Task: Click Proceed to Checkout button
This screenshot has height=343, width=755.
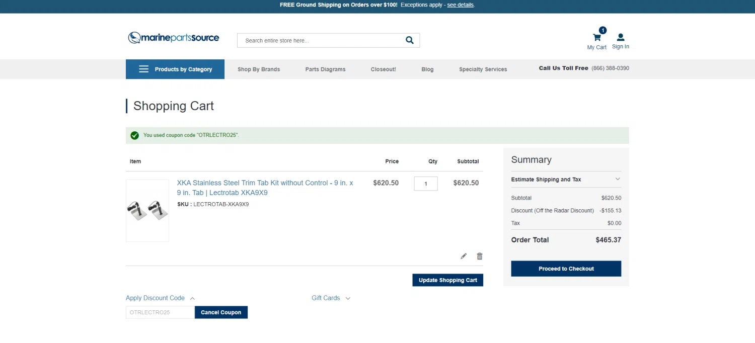Action: pos(566,269)
